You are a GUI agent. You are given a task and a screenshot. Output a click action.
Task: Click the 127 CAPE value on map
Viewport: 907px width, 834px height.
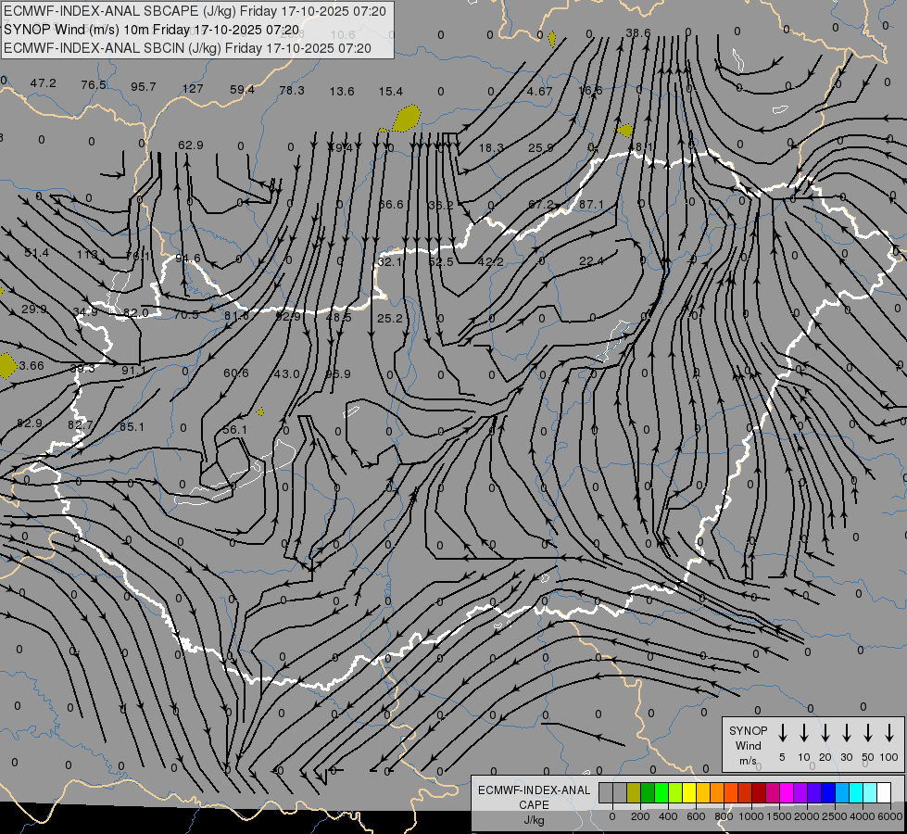[x=193, y=89]
